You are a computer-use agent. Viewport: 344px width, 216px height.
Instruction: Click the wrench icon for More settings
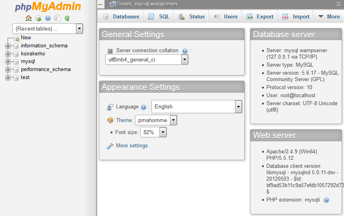click(110, 146)
